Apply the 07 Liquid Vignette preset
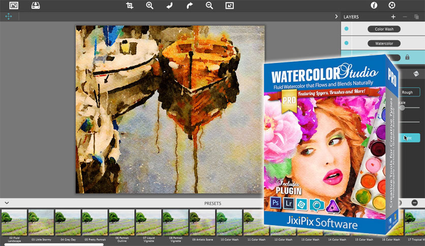425x246 pixels. 148,222
